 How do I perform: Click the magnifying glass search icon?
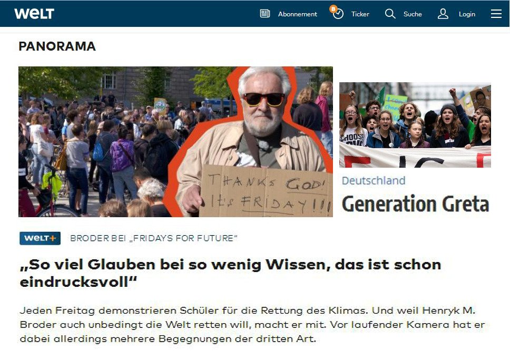click(x=390, y=14)
